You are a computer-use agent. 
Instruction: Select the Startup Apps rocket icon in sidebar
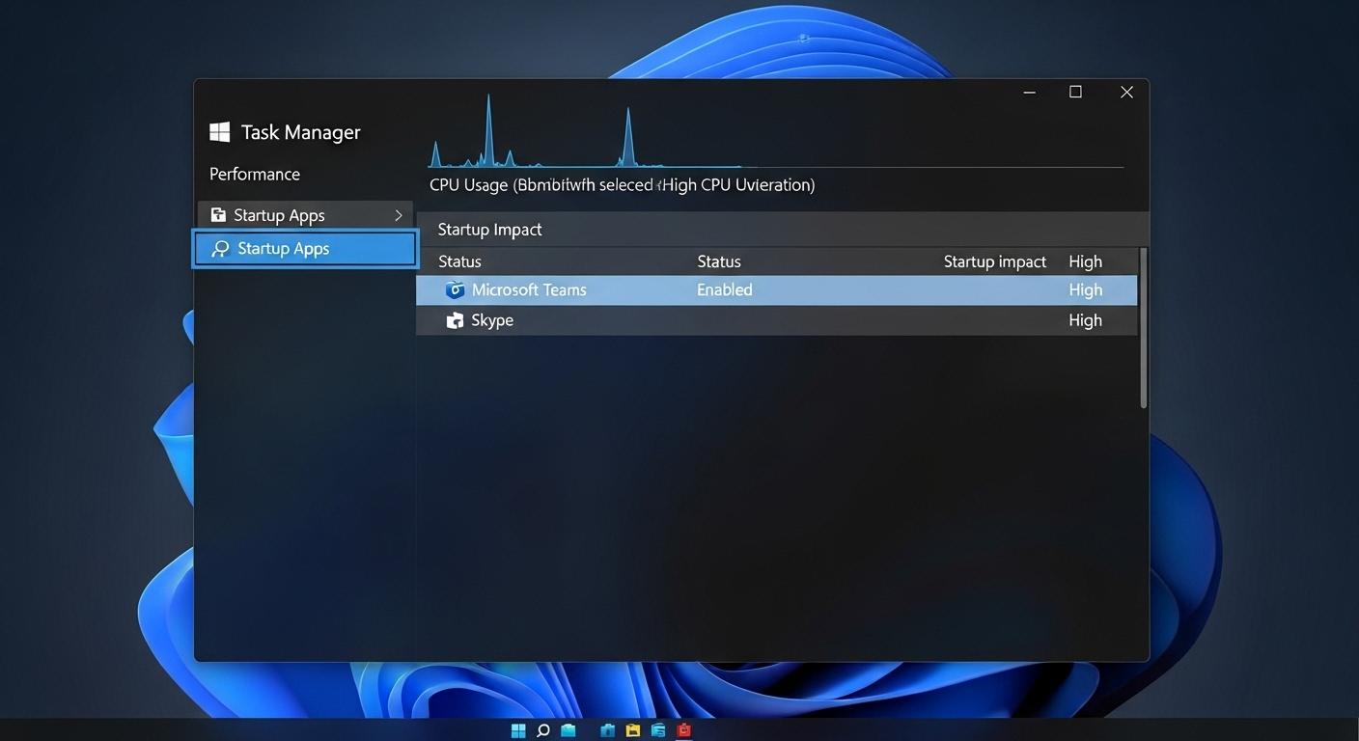(216, 214)
